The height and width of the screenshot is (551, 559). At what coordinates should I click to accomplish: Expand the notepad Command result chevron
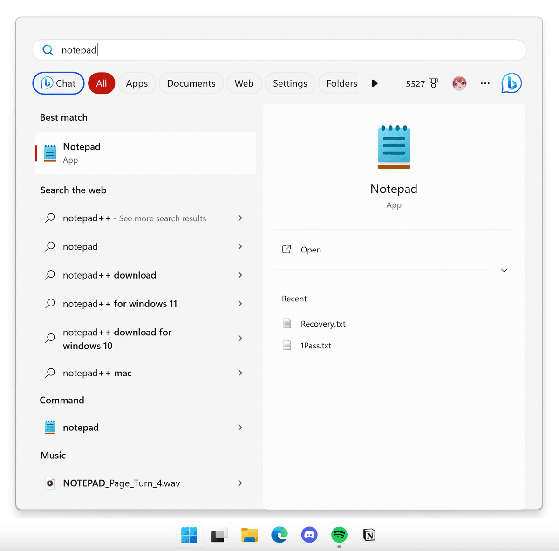tap(240, 427)
